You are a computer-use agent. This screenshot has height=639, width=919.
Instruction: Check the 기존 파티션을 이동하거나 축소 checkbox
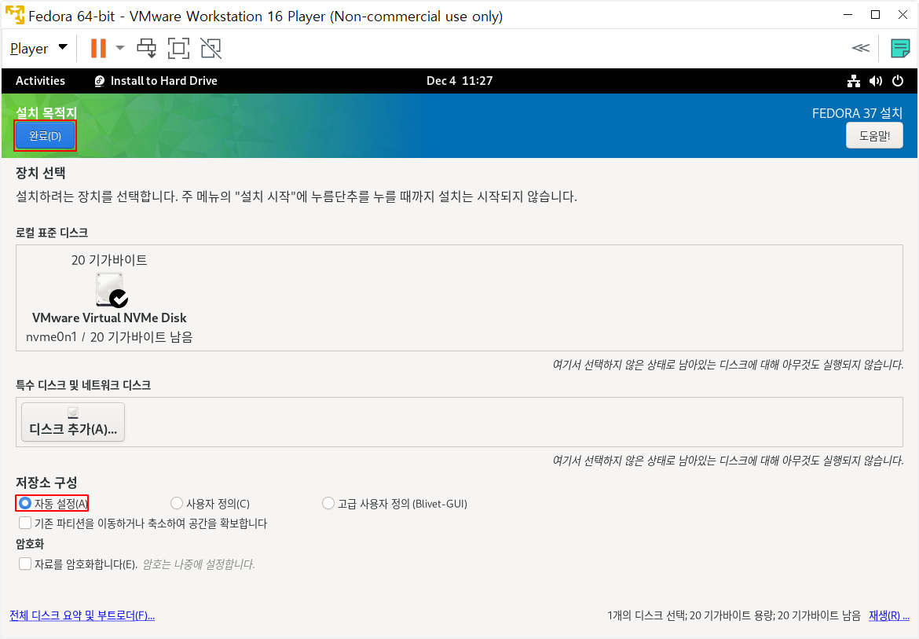click(x=25, y=523)
